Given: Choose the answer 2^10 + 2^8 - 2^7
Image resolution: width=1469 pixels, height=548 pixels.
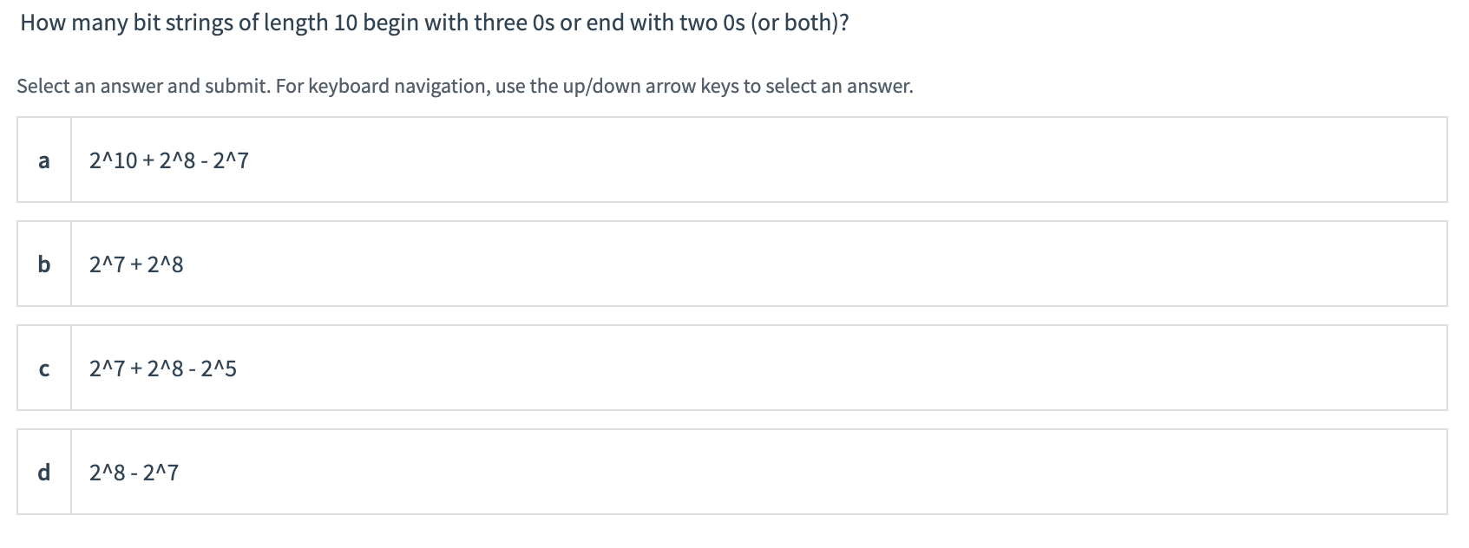Looking at the screenshot, I should click(169, 160).
